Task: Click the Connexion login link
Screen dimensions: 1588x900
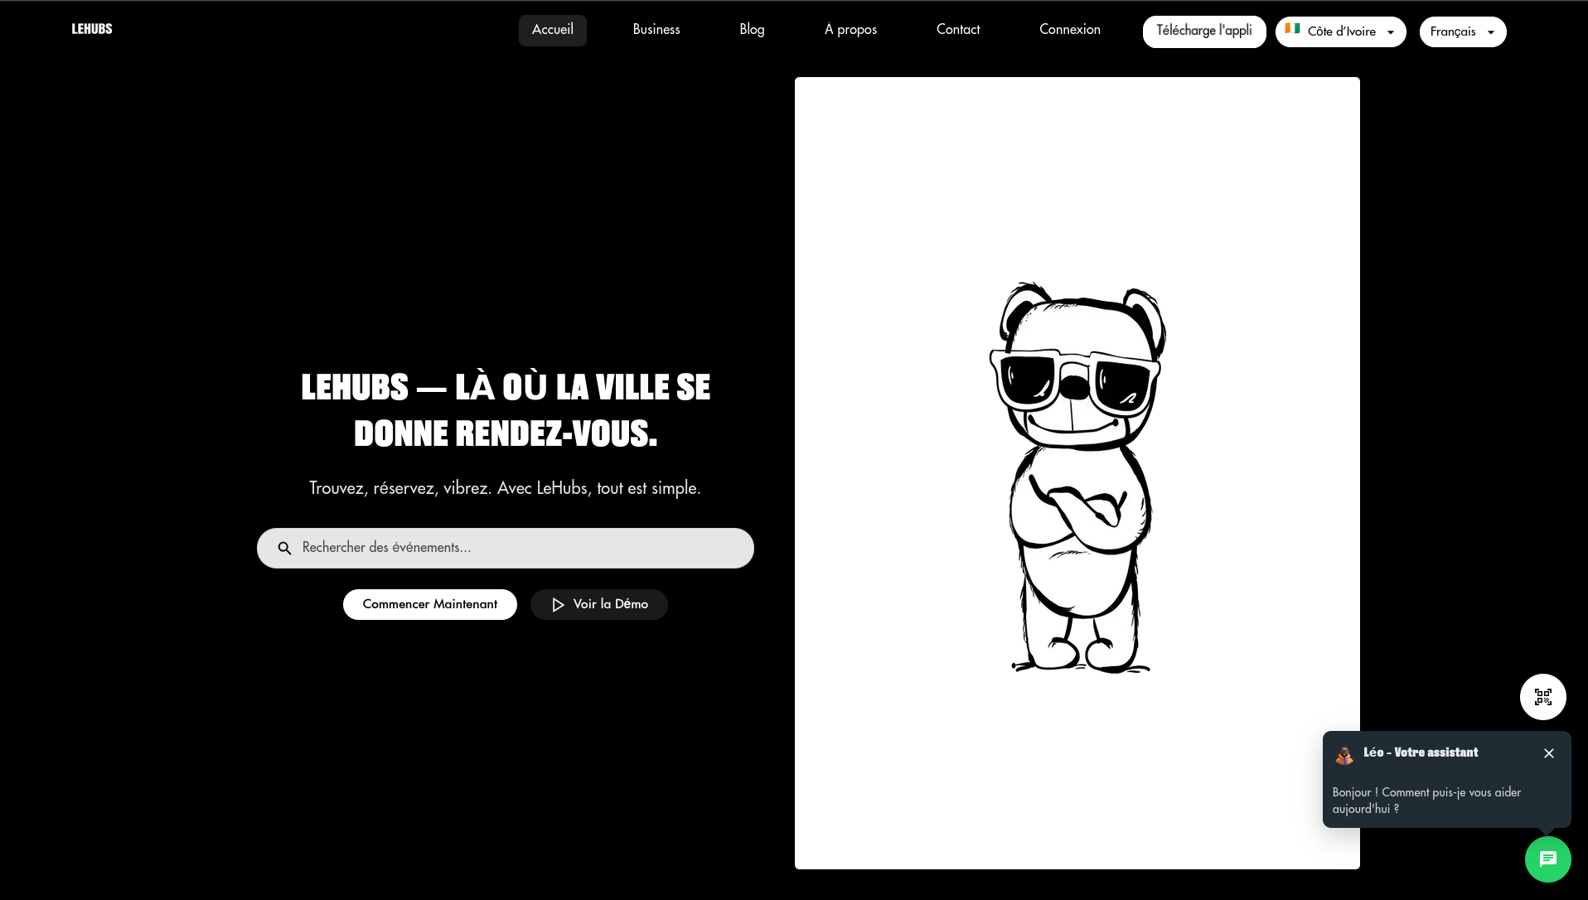Action: pyautogui.click(x=1069, y=31)
